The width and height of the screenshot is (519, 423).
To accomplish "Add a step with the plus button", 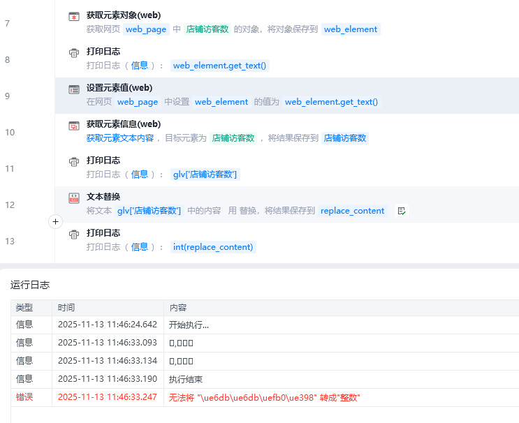I will [x=55, y=221].
